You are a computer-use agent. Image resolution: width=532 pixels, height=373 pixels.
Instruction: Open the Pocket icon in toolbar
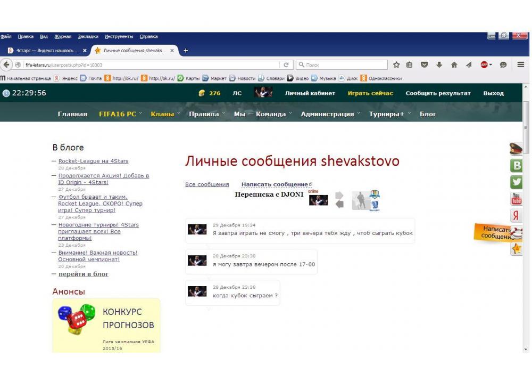pyautogui.click(x=425, y=65)
